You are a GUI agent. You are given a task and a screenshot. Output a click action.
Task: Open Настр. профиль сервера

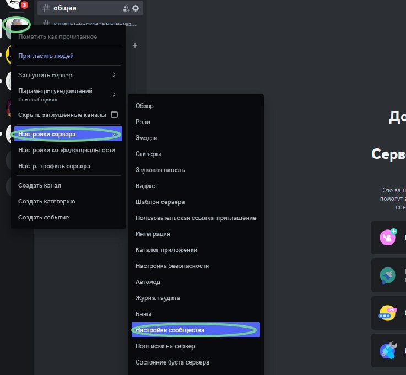pos(68,166)
